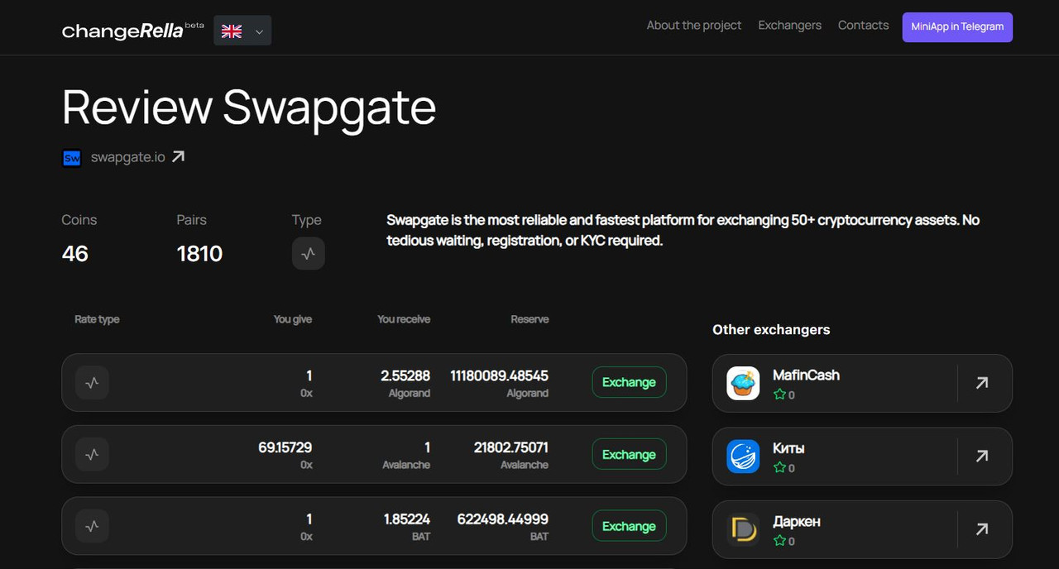Click the Reserve column header

point(529,319)
